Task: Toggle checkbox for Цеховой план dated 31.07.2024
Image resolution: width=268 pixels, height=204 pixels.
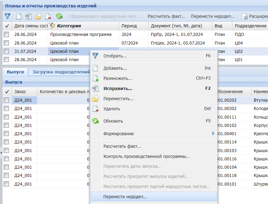Action: (x=6, y=51)
